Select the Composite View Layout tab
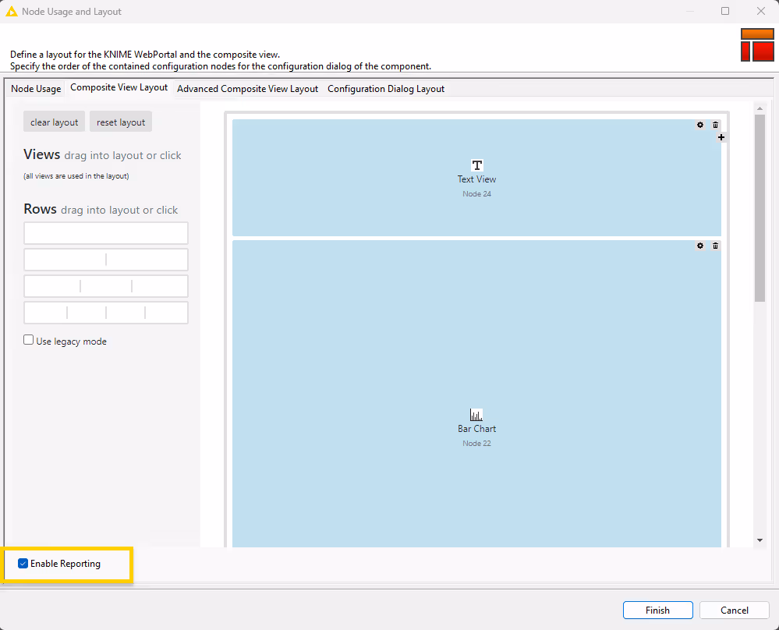 pyautogui.click(x=119, y=87)
